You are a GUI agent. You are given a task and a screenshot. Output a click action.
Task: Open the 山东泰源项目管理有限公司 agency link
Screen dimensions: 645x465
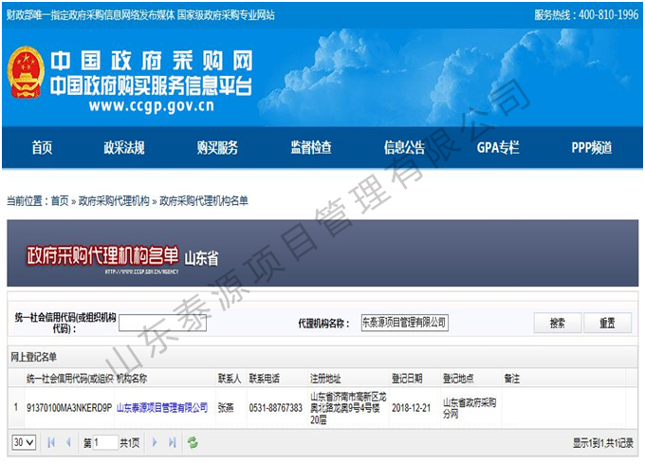click(x=162, y=408)
